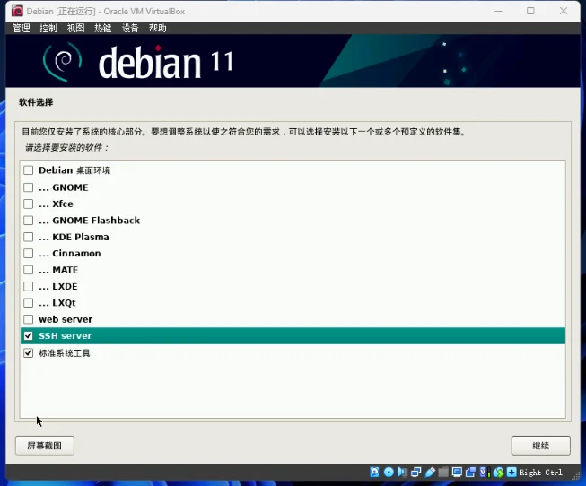This screenshot has width=586, height=486.
Task: Open the 设备 menu
Action: tap(130, 28)
